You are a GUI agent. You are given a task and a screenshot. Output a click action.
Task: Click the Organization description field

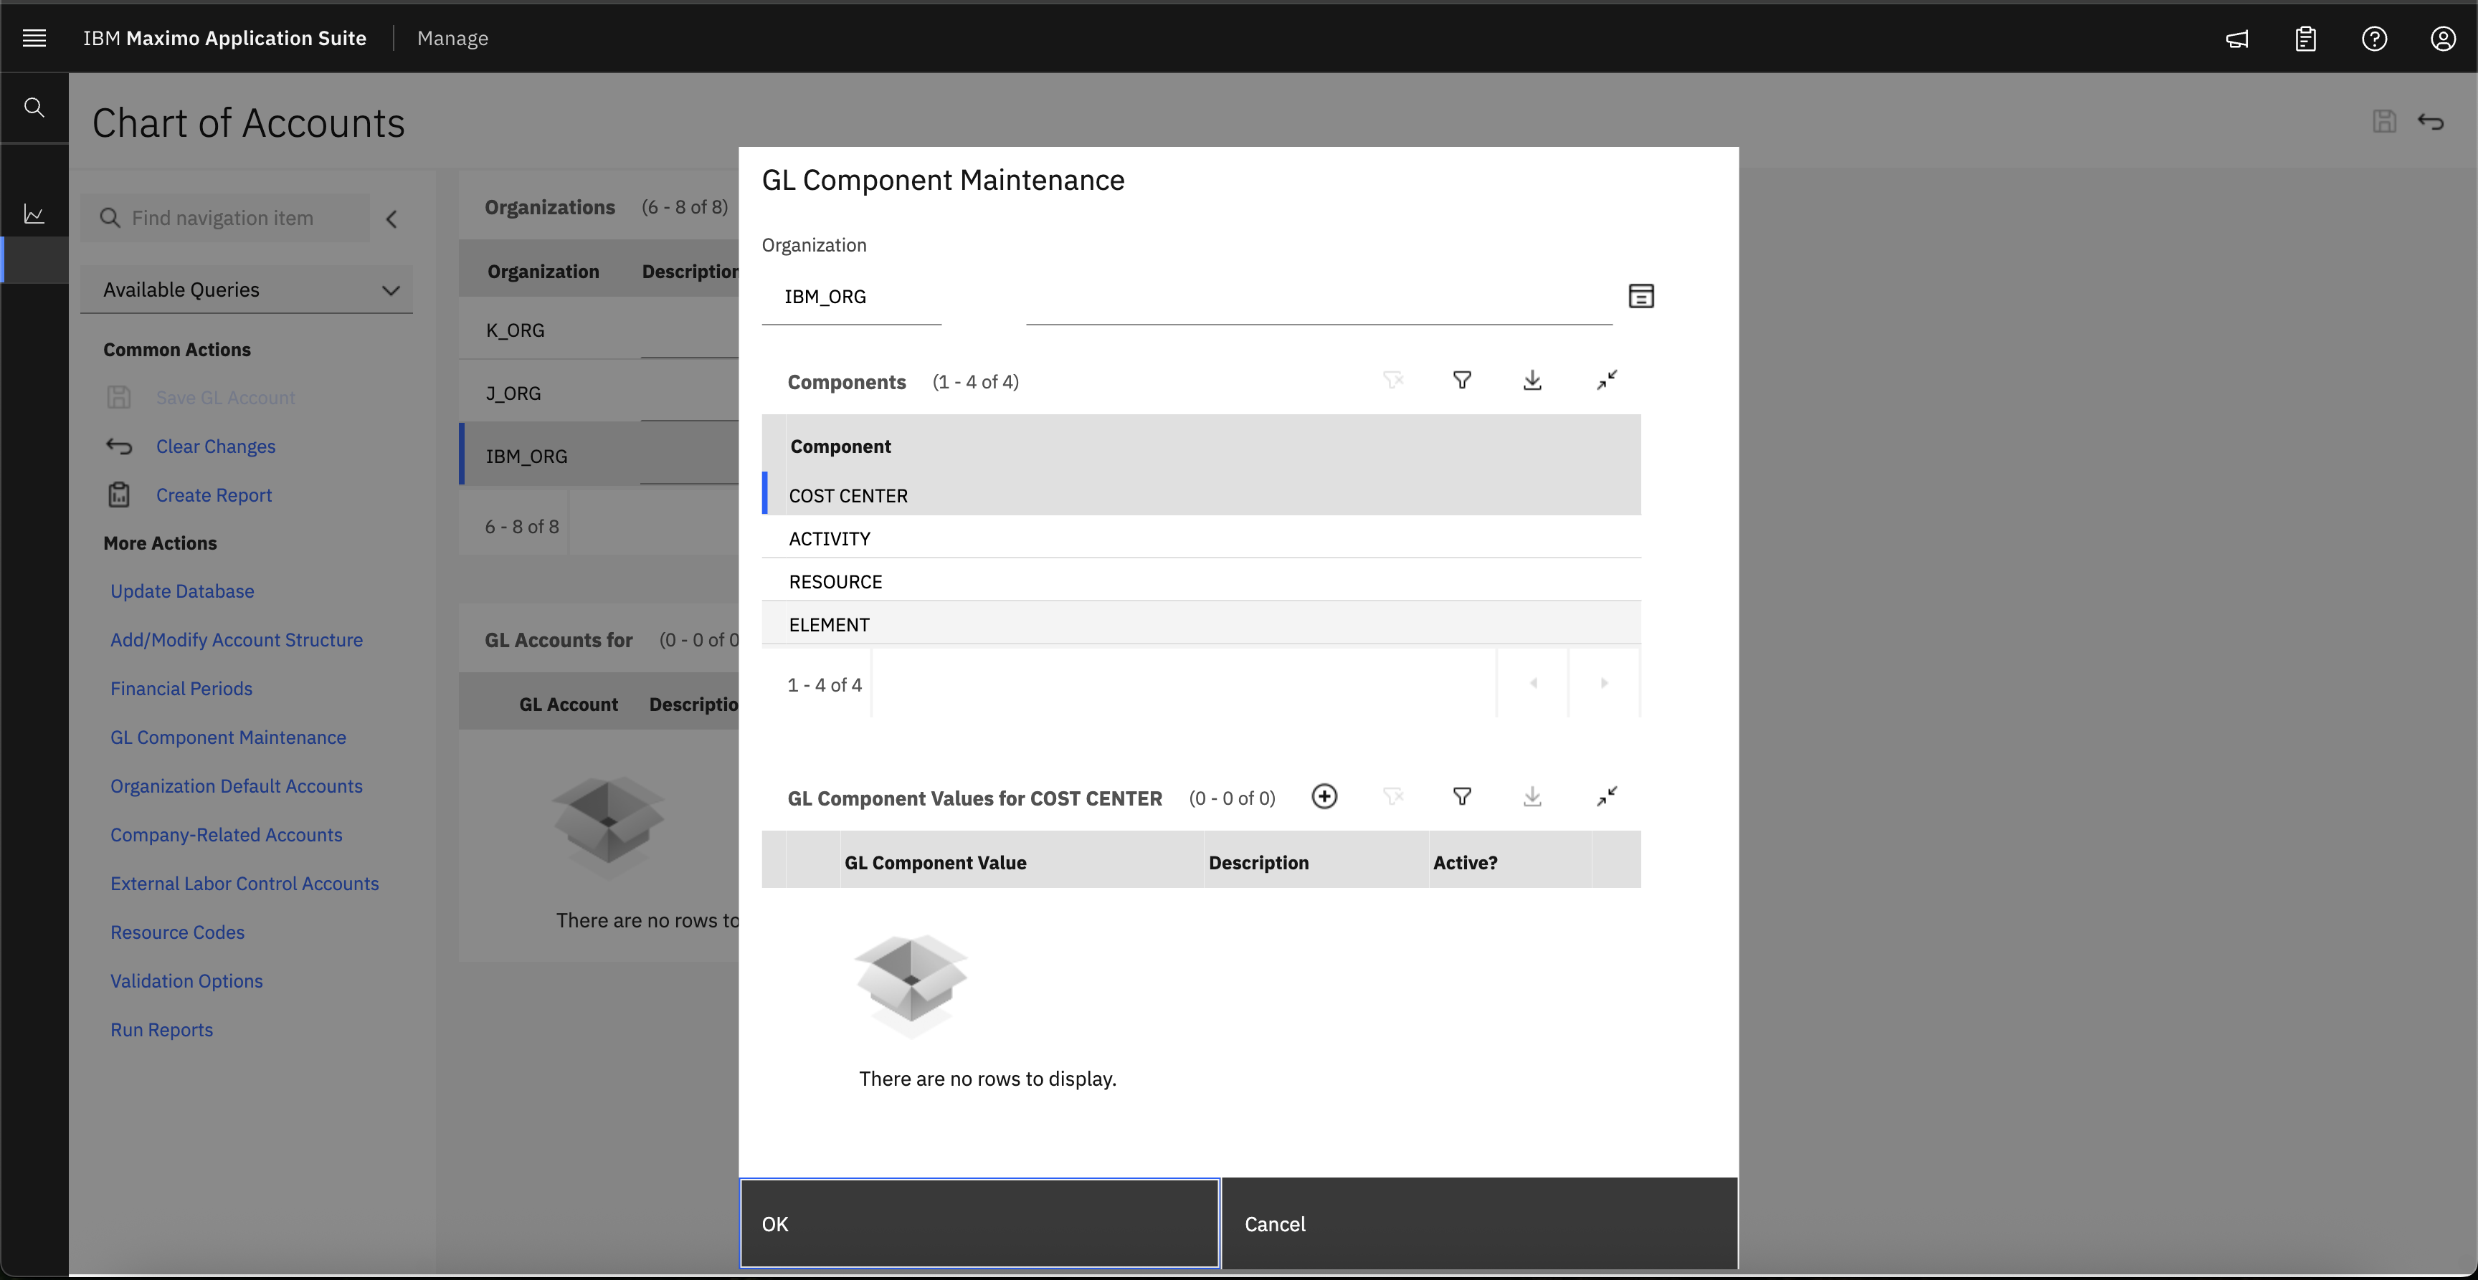[1319, 297]
